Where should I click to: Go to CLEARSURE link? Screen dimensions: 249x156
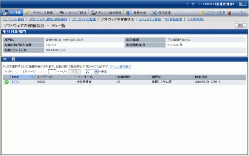[195, 19]
